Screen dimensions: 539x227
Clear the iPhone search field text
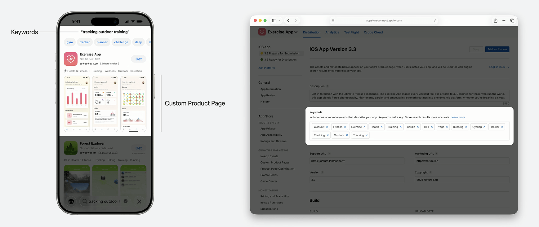pyautogui.click(x=126, y=201)
